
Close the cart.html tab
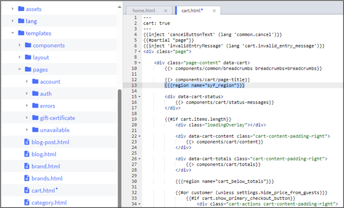[214, 11]
